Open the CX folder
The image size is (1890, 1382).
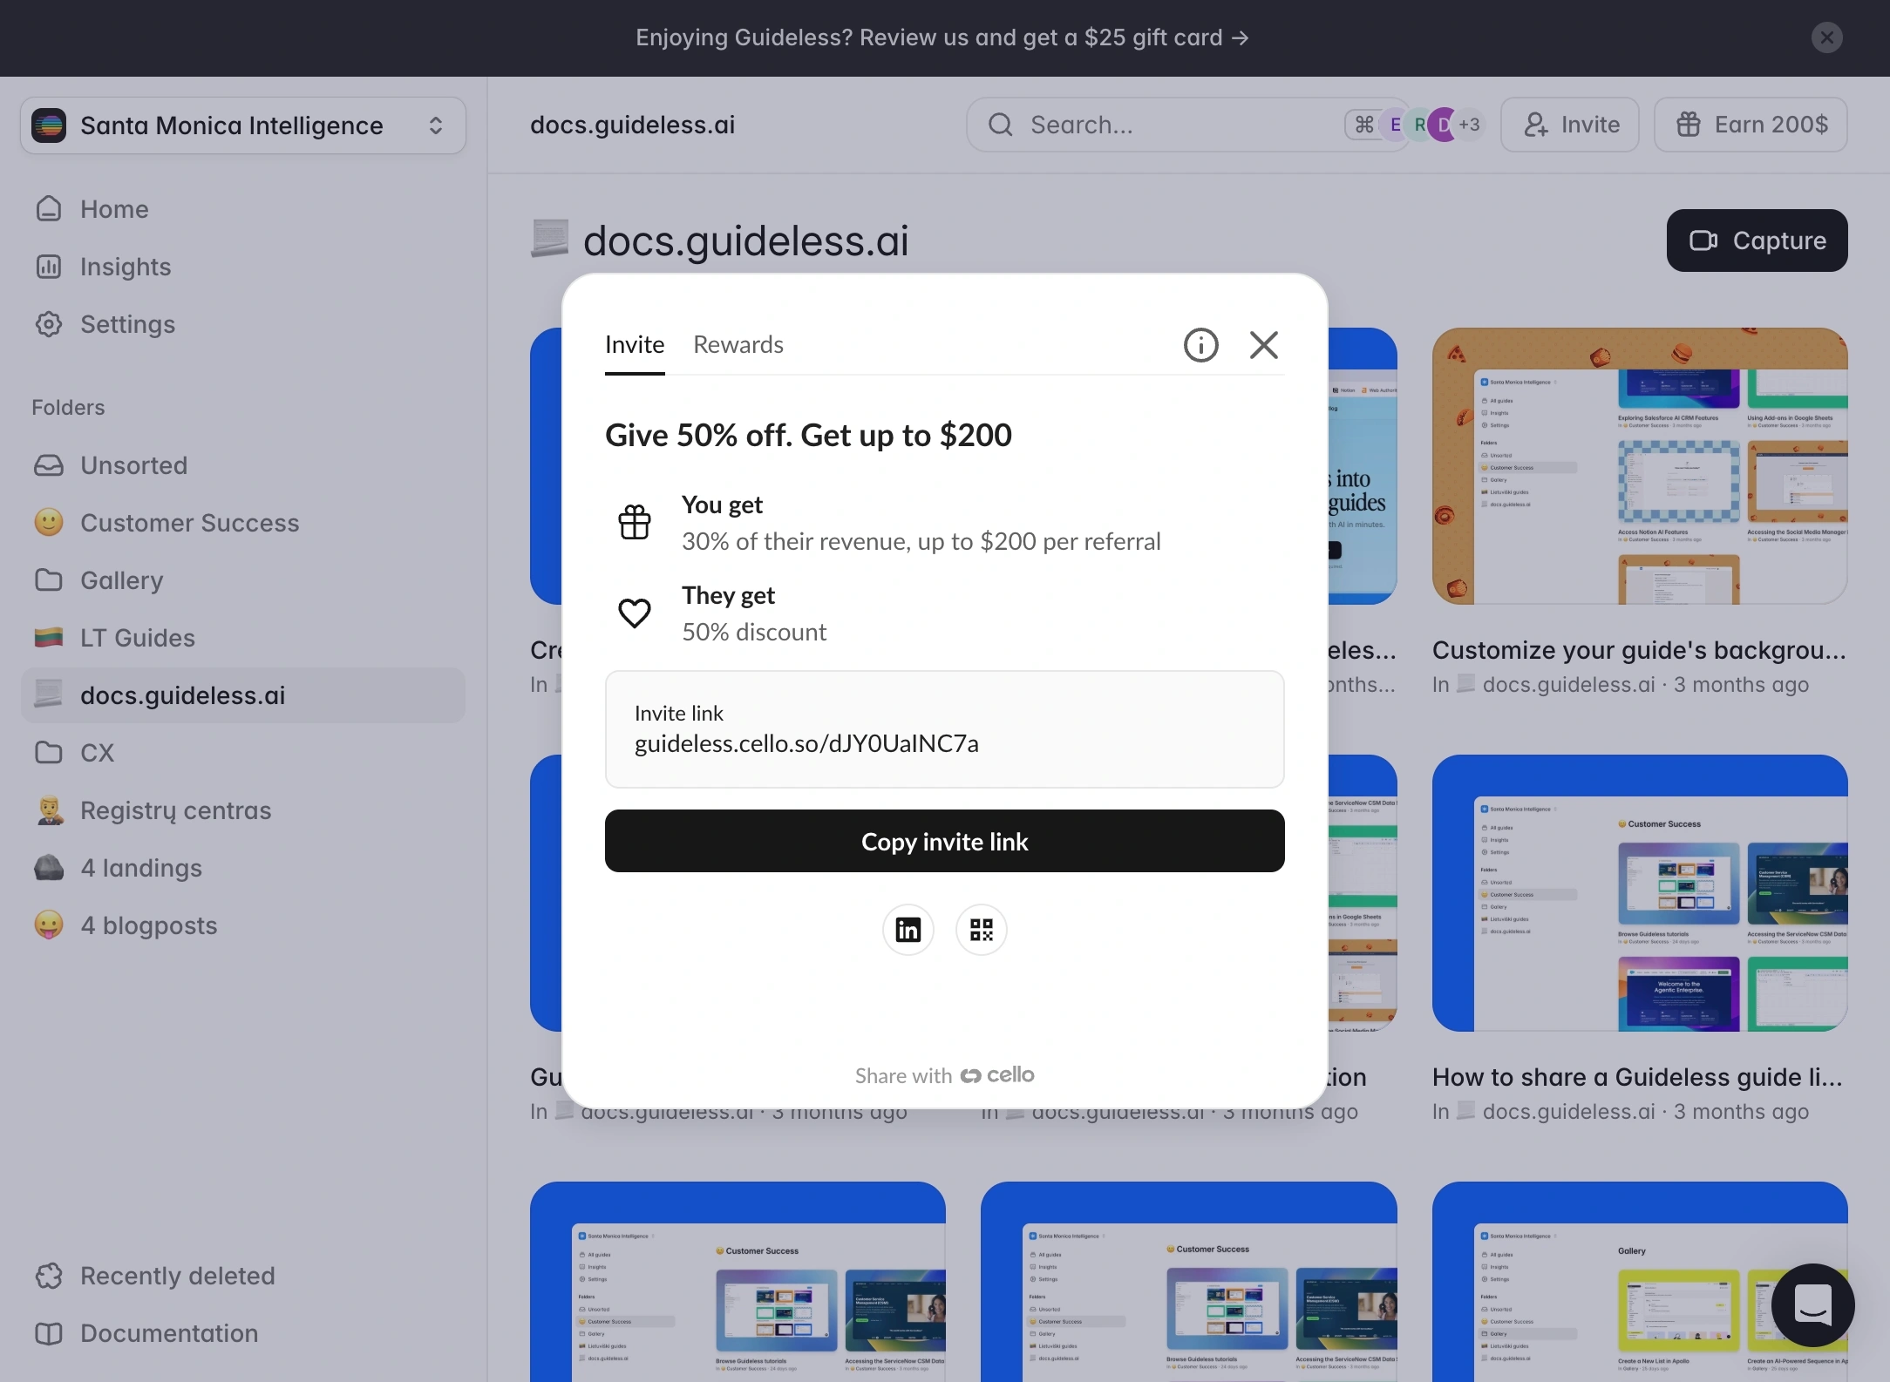242,753
